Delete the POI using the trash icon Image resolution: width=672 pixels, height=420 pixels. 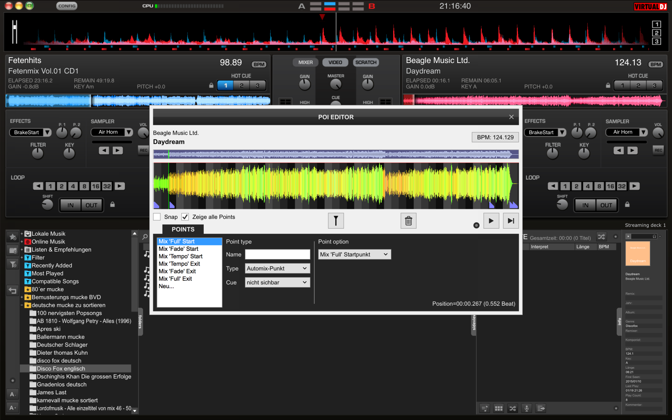pyautogui.click(x=408, y=221)
